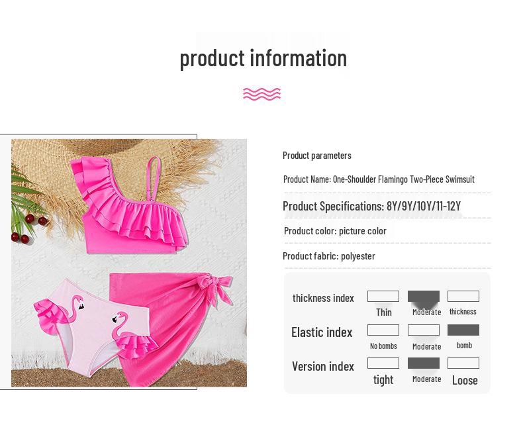Select the Moderate elastic index box

pos(424,330)
